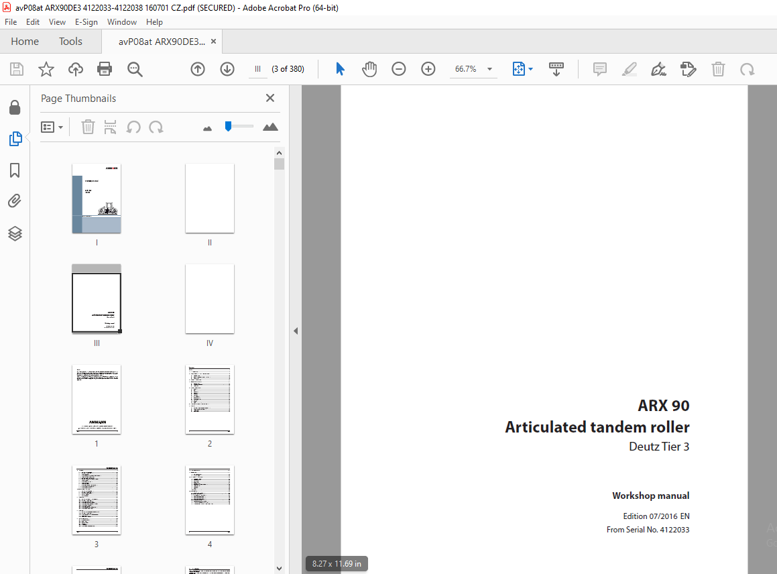777x574 pixels.
Task: Rotate pages clockwise in thumbnails
Action: pos(156,127)
